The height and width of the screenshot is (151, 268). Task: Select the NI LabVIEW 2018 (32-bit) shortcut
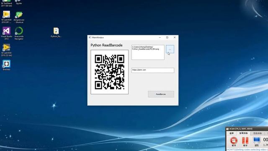pyautogui.click(x=6, y=50)
